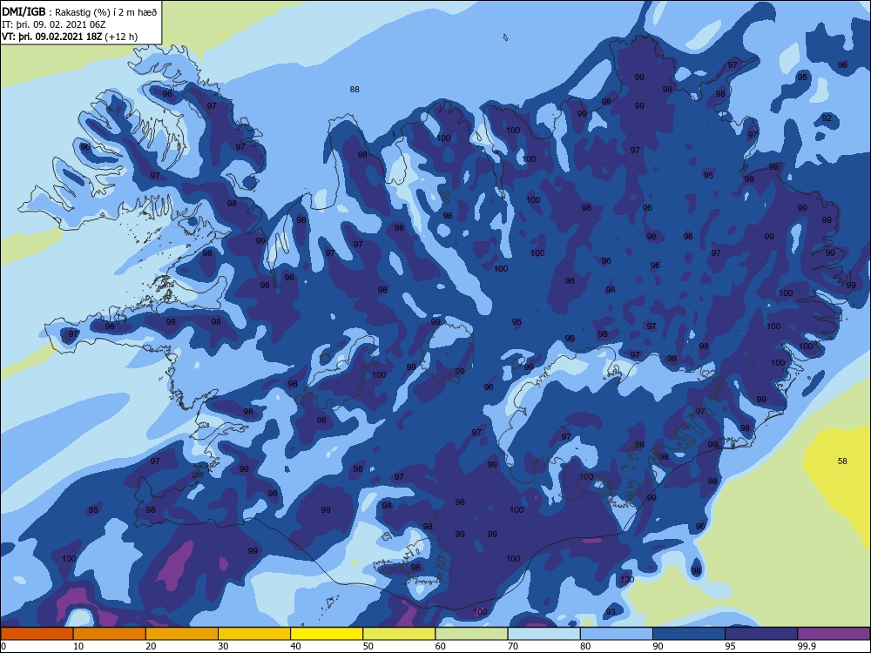The width and height of the screenshot is (871, 653).
Task: Click the 'IT: þri. 09. 02. 2021 06Z' line
Action: point(54,24)
